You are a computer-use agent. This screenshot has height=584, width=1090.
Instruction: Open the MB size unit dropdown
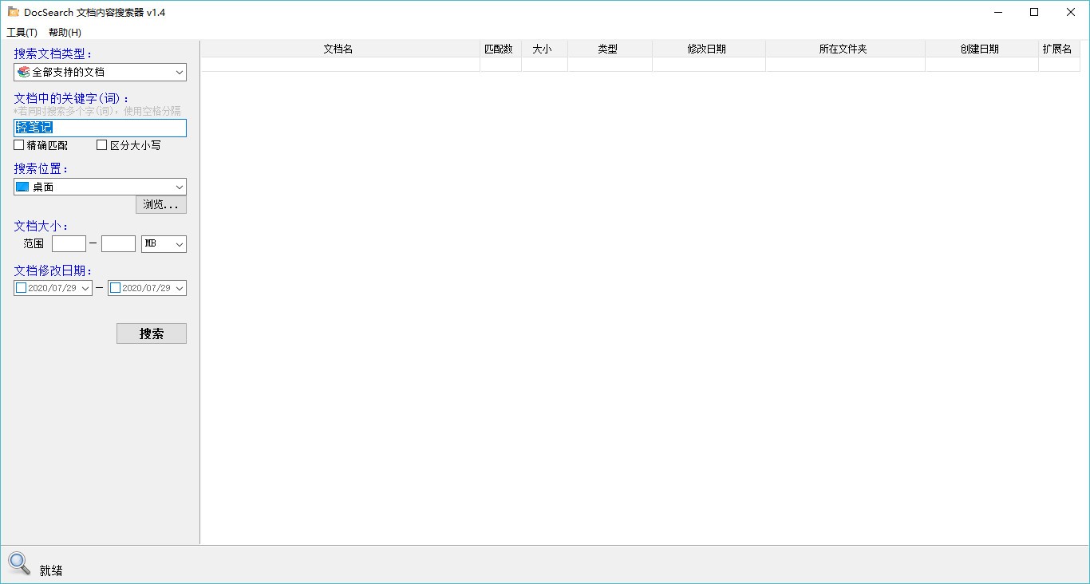pyautogui.click(x=164, y=243)
